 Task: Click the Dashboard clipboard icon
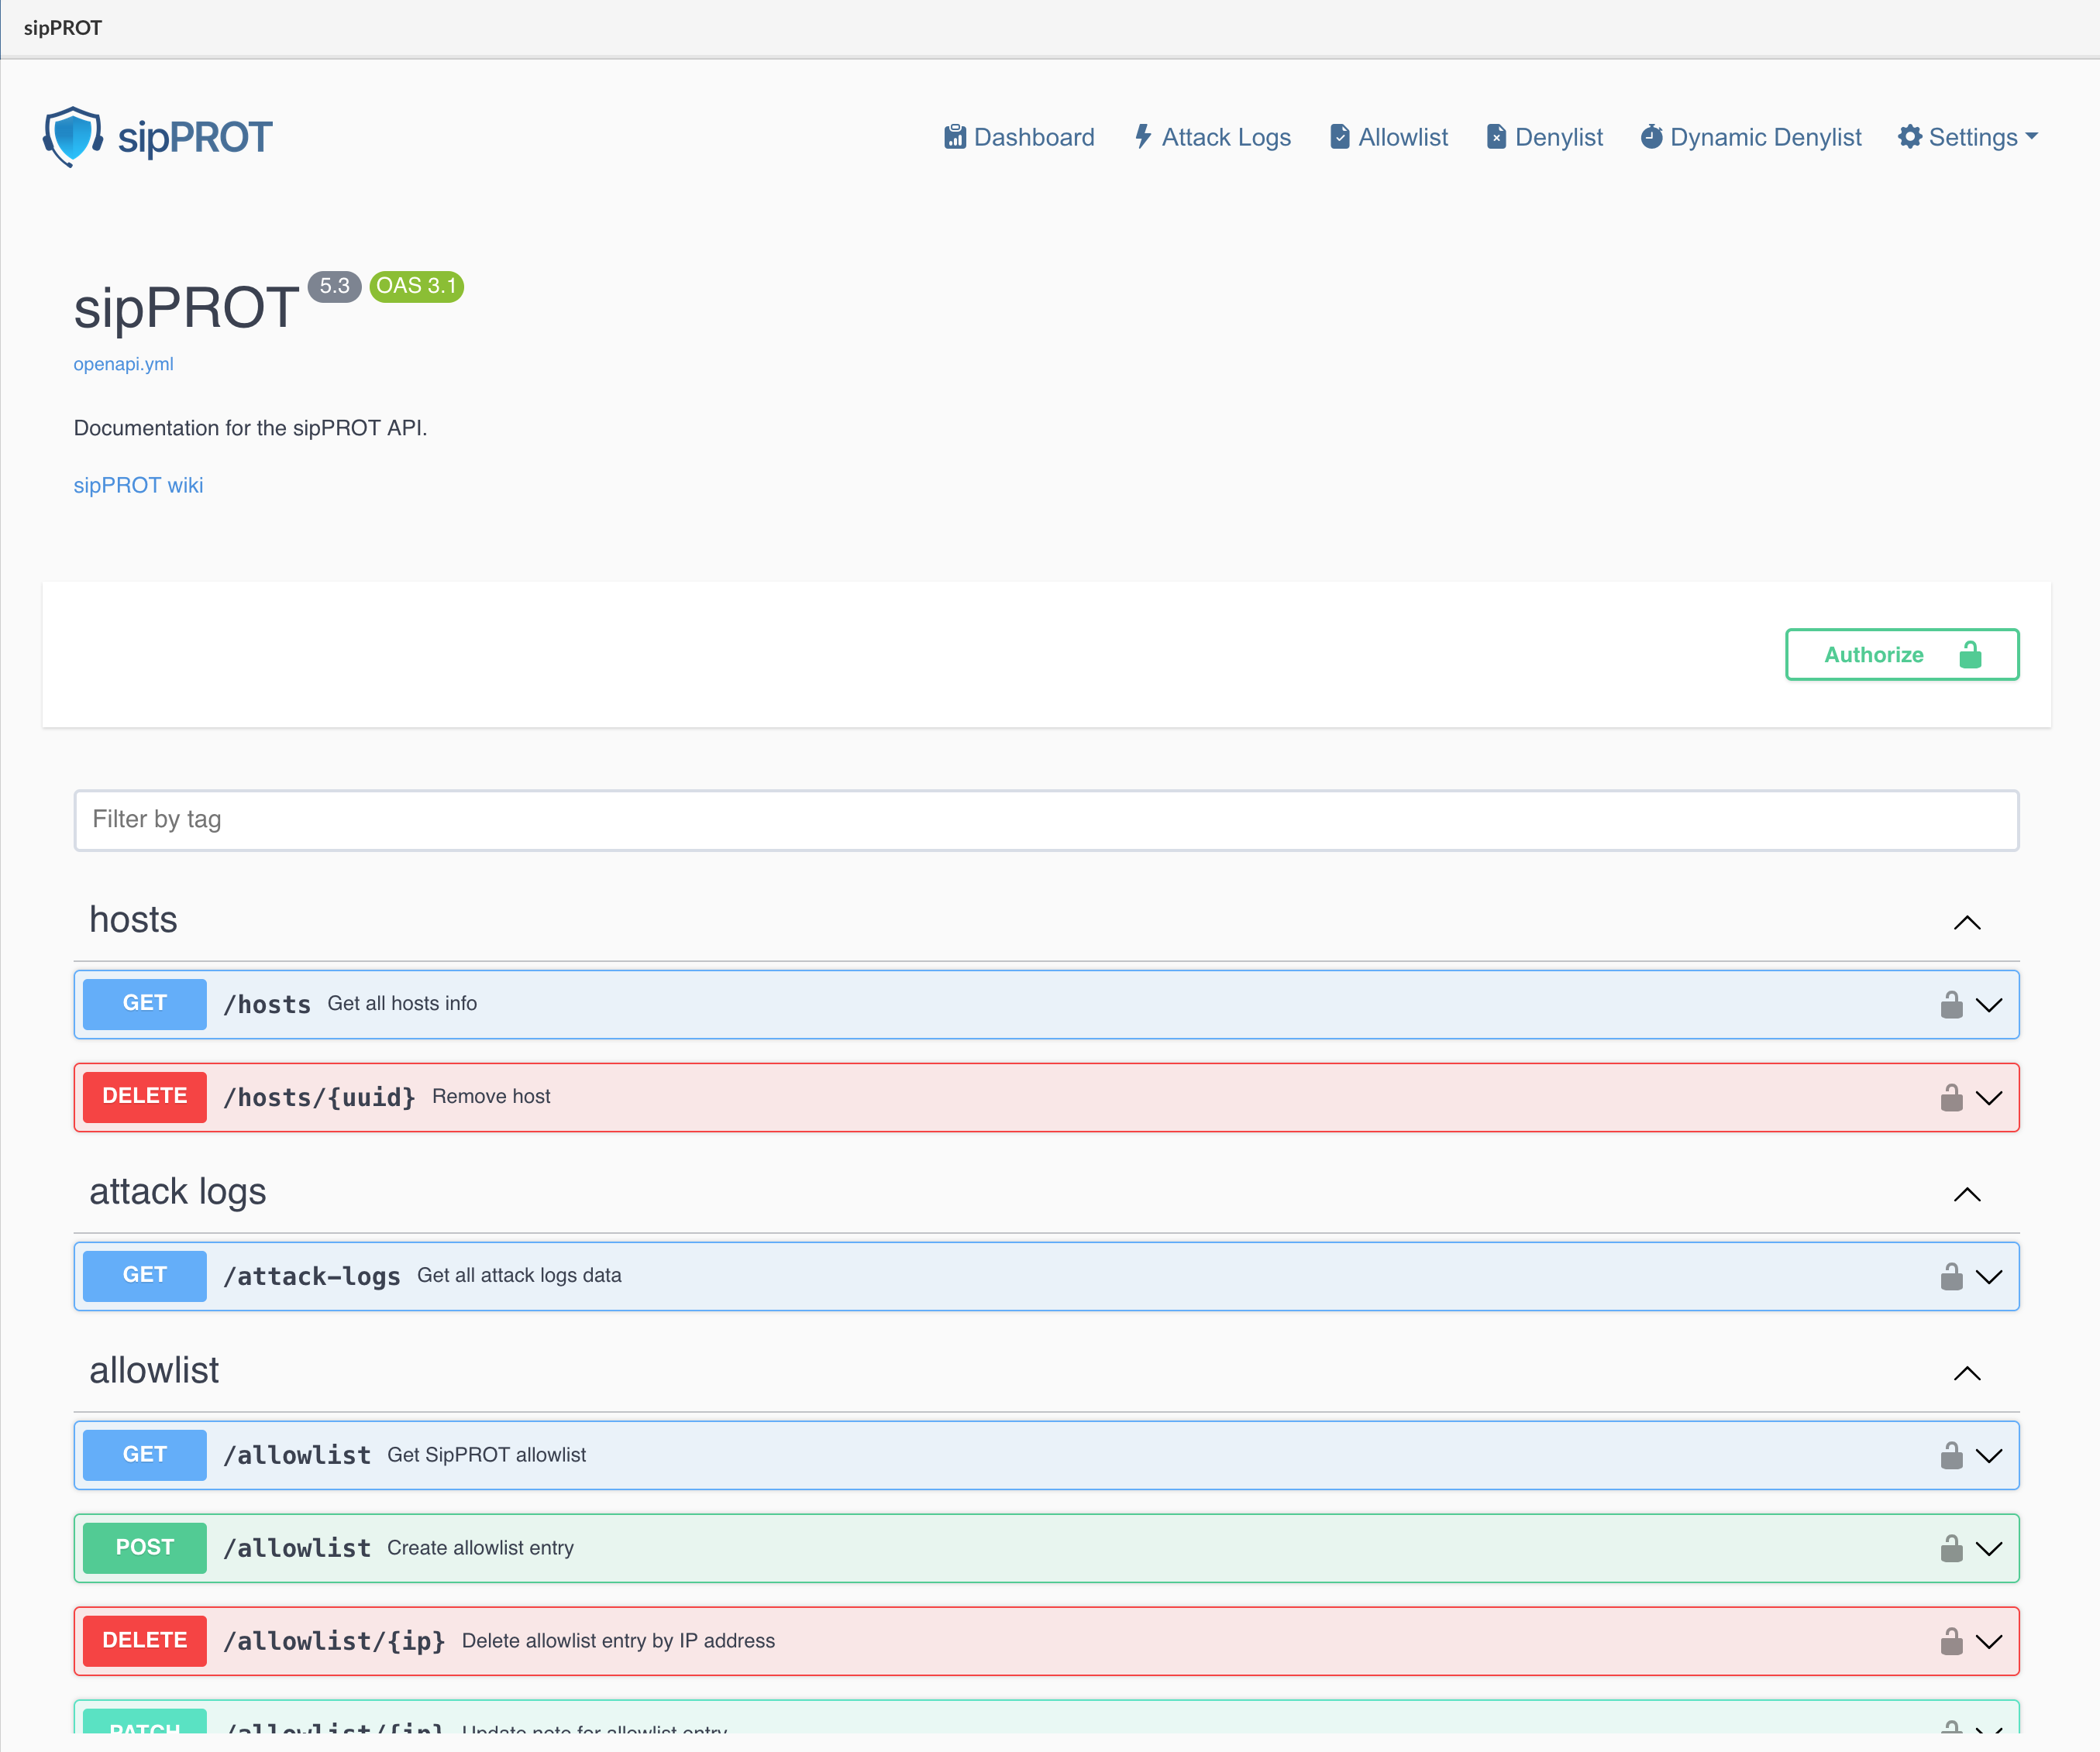coord(955,137)
